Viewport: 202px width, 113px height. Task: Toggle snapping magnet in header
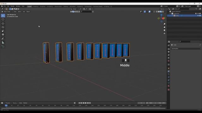84,9
